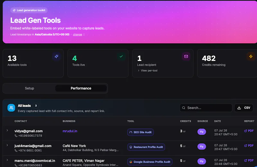This screenshot has height=167, width=257.
Task: Click phone number +974 6601 0091
Action: tap(30, 150)
